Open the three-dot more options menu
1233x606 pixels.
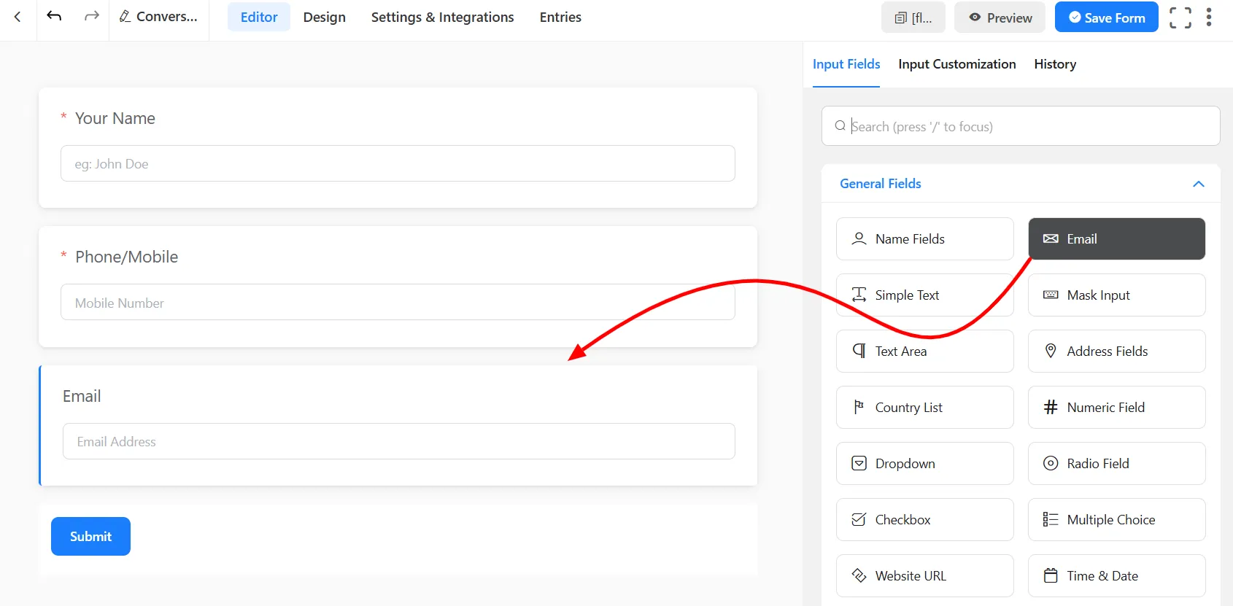coord(1209,18)
